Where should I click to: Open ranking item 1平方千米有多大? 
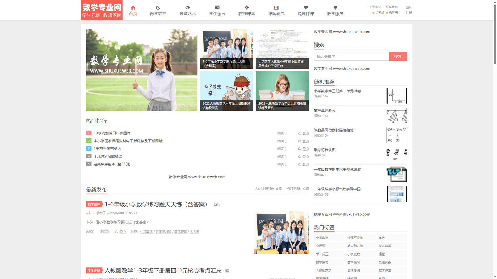point(107,148)
